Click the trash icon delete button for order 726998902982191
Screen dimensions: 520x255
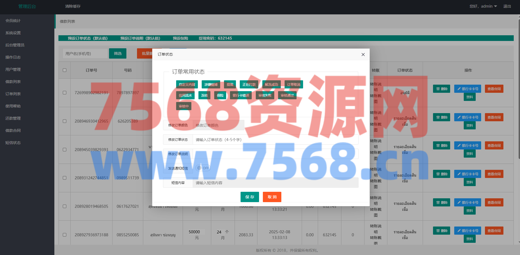(441, 89)
